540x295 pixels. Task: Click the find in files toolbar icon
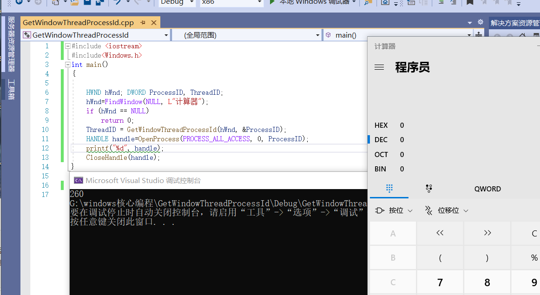[x=368, y=2]
